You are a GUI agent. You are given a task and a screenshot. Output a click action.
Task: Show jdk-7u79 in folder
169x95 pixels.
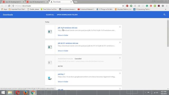click(x=63, y=35)
